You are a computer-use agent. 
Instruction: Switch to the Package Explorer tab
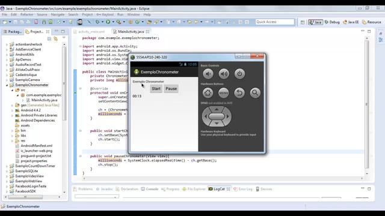point(13,32)
